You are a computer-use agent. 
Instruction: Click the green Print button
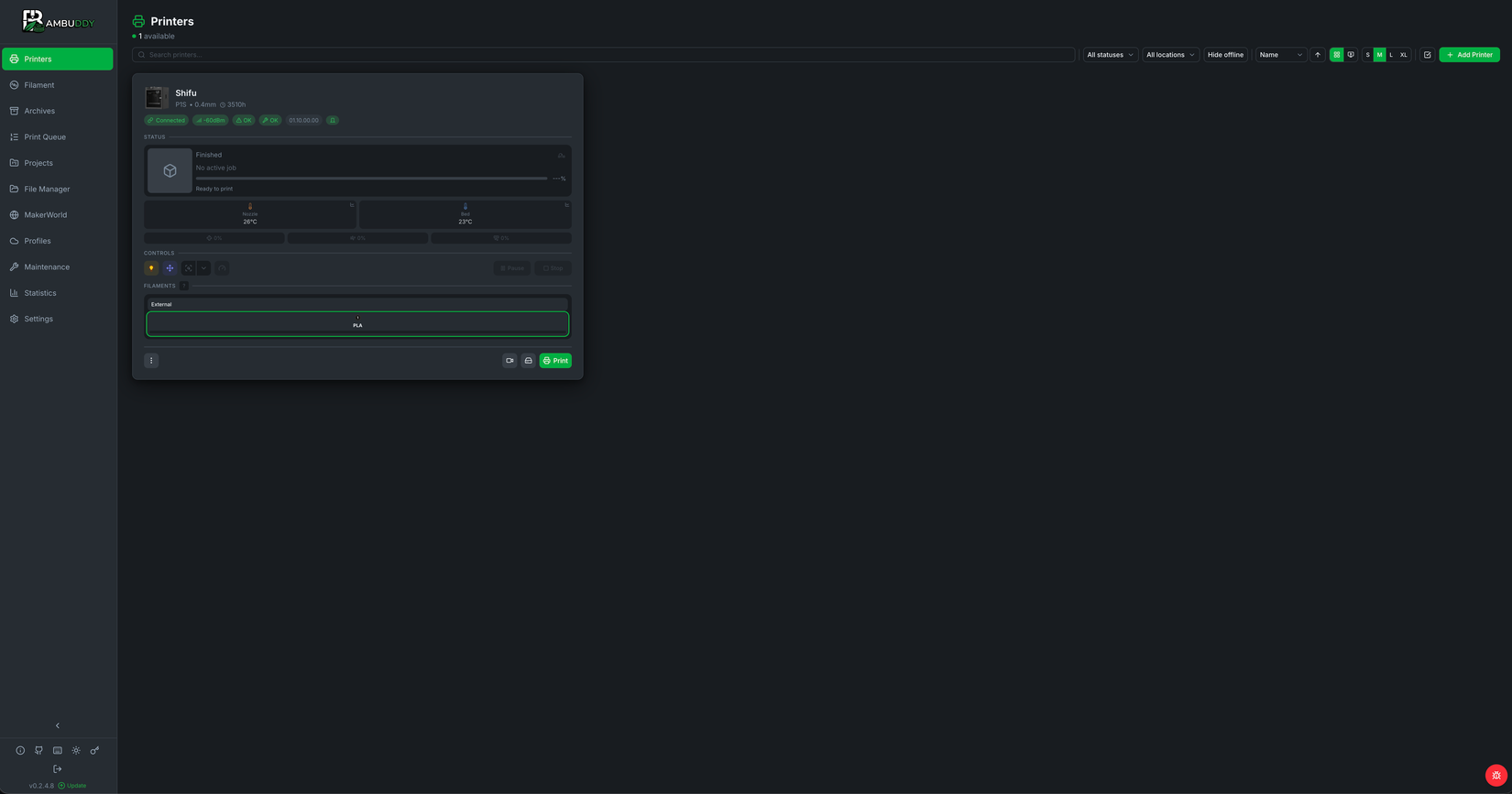pos(555,361)
